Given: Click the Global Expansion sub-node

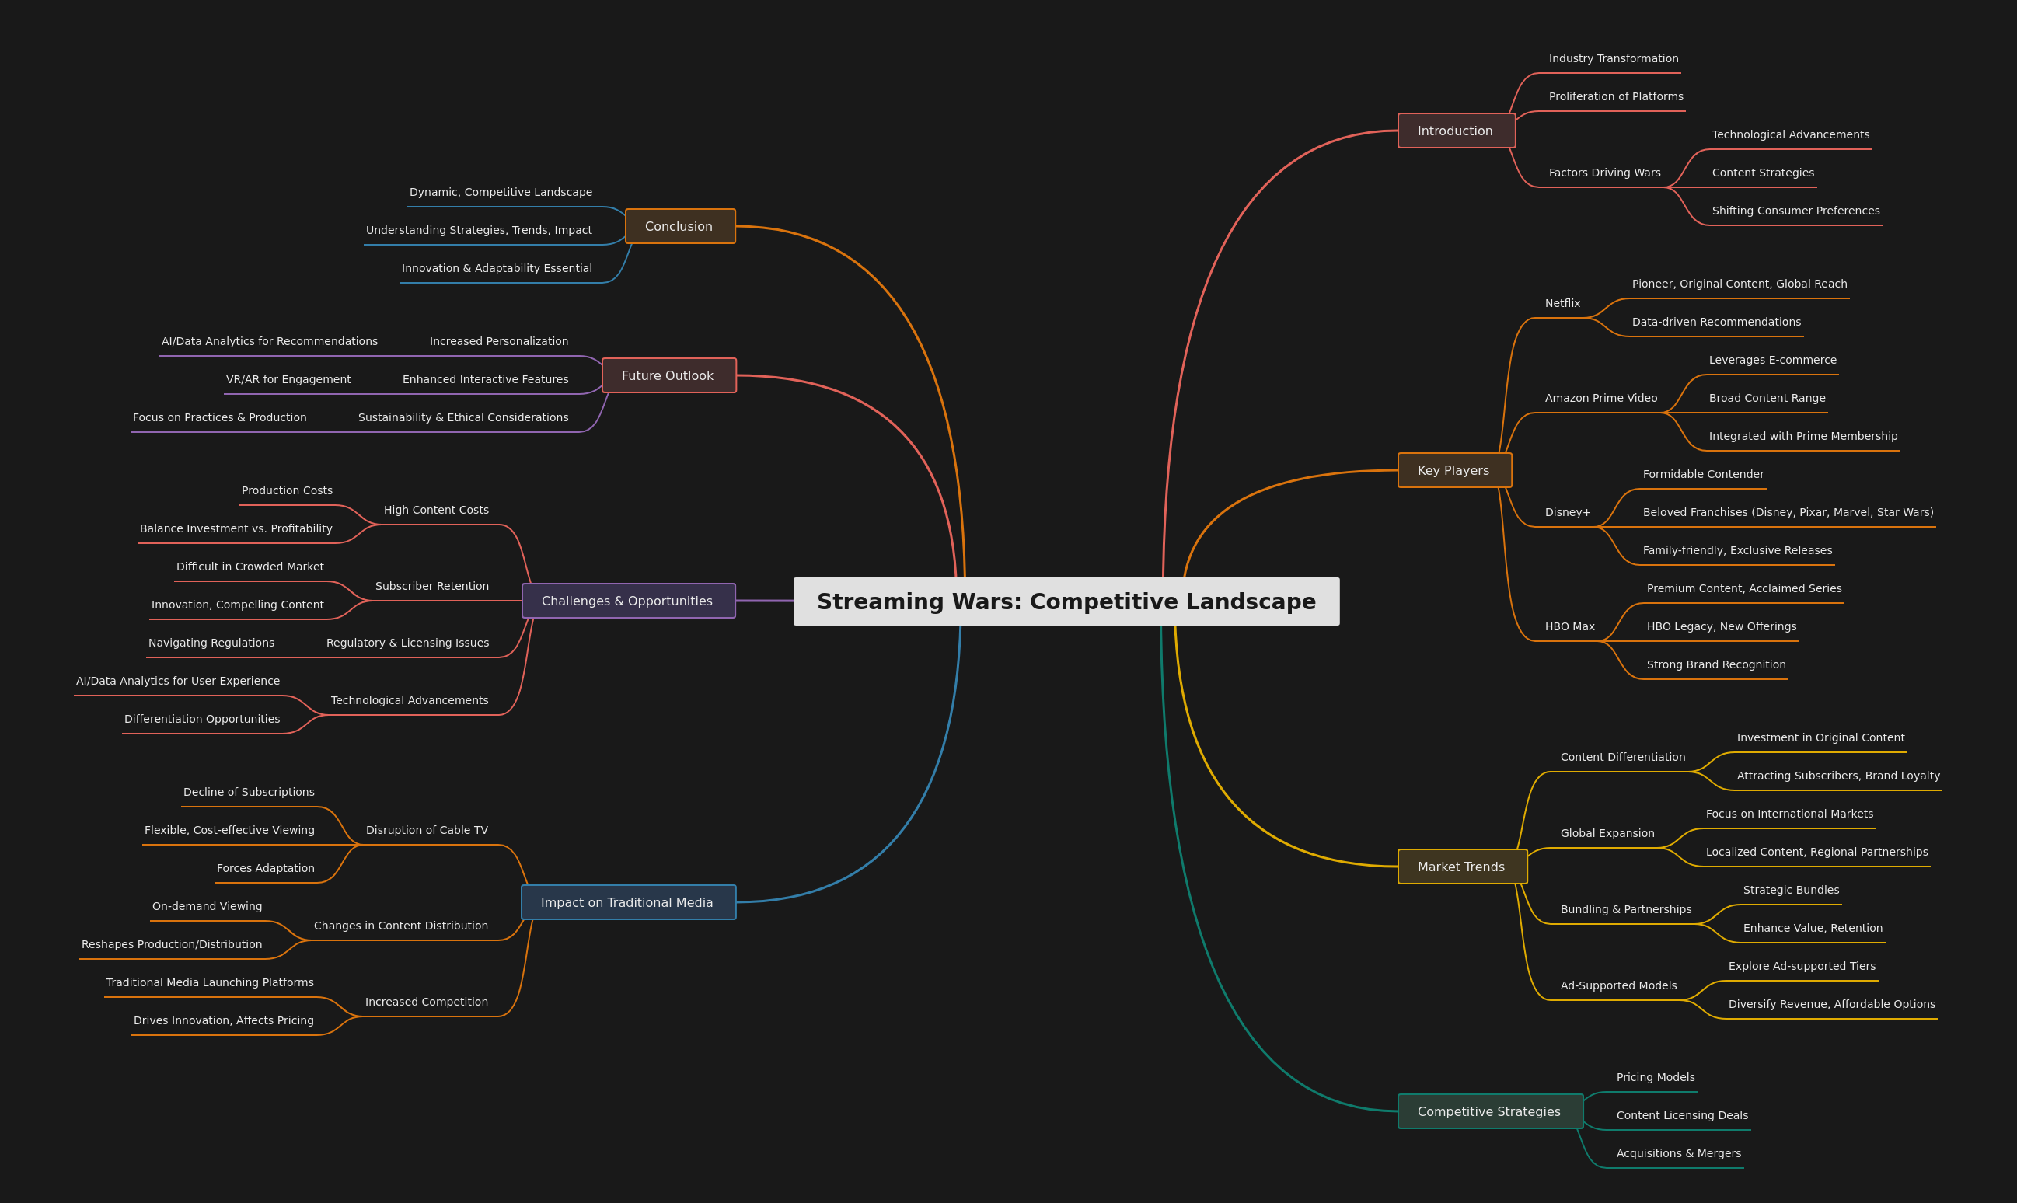Looking at the screenshot, I should (x=1607, y=832).
